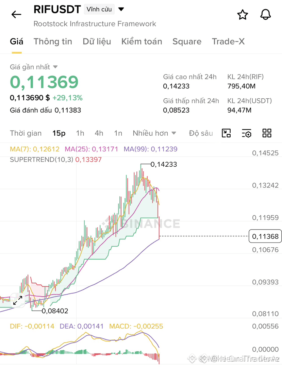Select the 15p timeframe

pyautogui.click(x=59, y=133)
